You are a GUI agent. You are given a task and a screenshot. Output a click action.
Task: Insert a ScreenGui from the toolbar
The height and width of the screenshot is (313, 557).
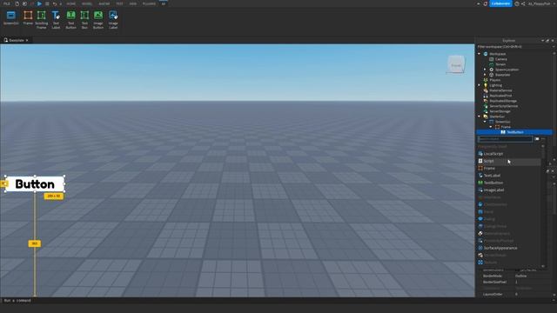[x=10, y=18]
